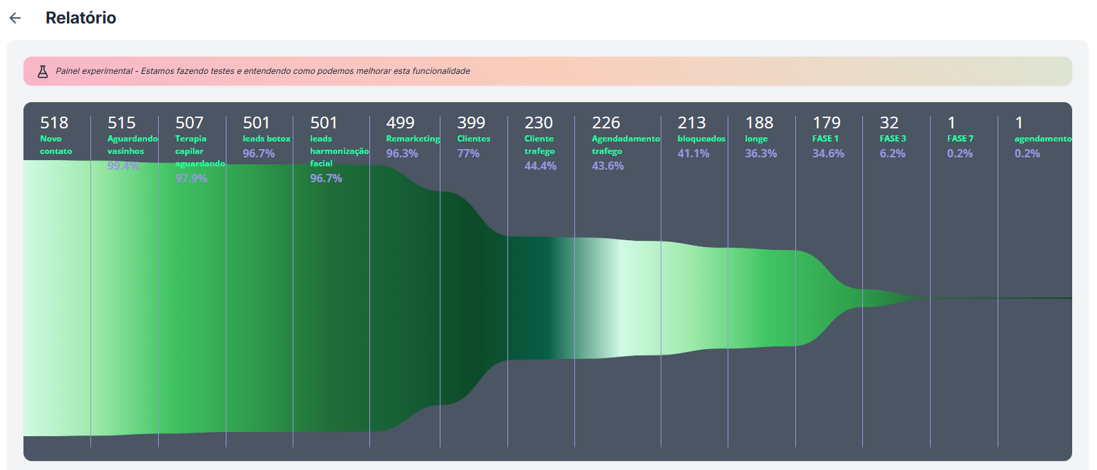
Task: Click the "99.4%" conversion percentage
Action: (124, 166)
